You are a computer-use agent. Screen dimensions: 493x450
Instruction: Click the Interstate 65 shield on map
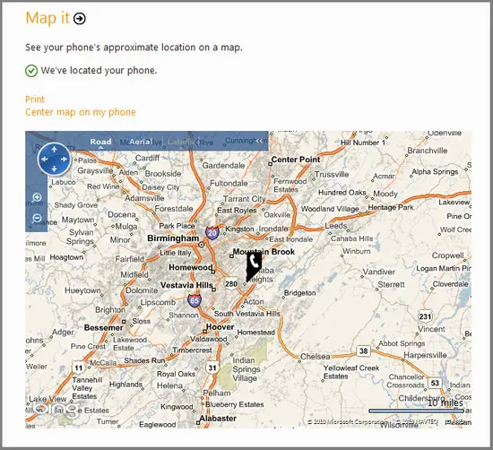[x=194, y=301]
